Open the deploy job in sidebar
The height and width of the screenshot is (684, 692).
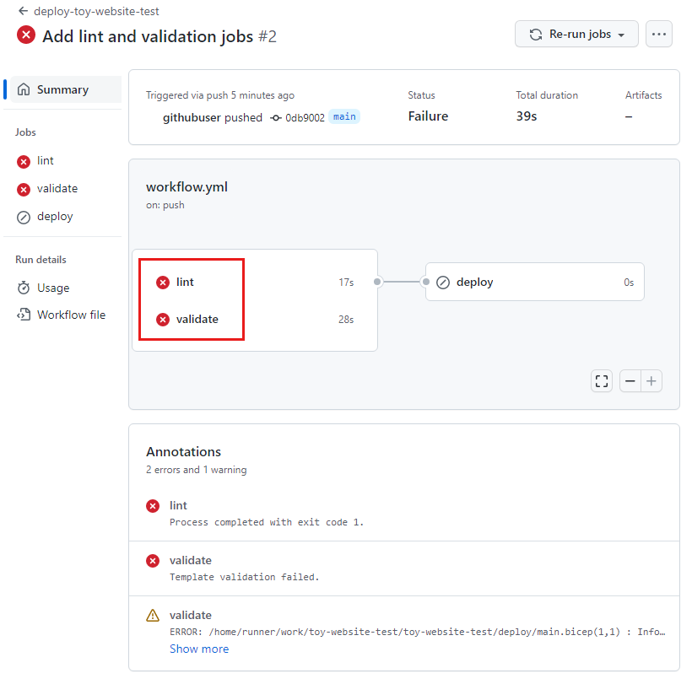pos(55,217)
